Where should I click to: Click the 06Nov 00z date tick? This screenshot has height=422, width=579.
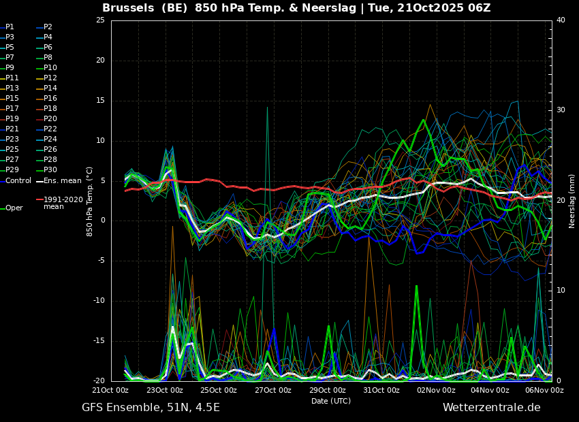tap(544, 390)
